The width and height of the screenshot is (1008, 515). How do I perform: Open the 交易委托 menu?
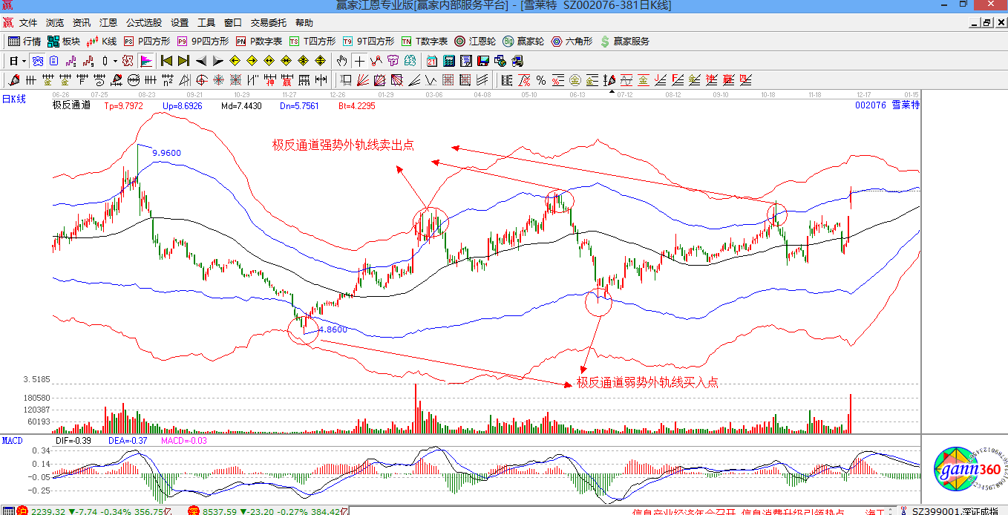tap(270, 23)
